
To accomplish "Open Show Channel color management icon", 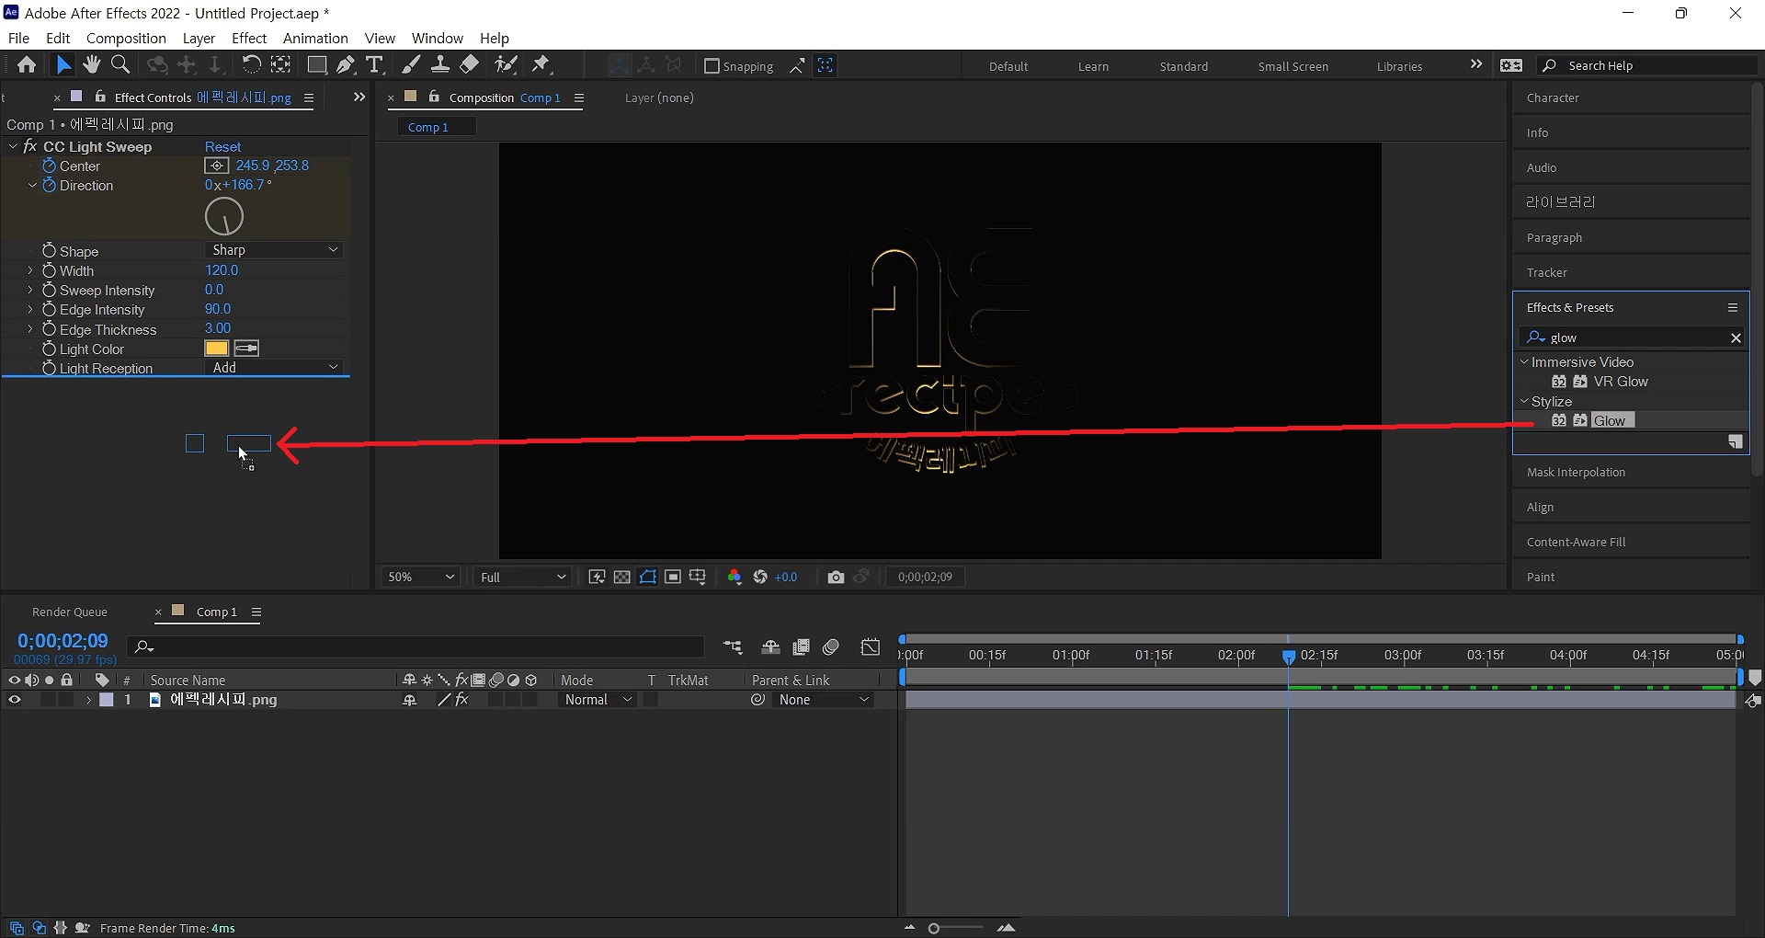I will [x=734, y=577].
